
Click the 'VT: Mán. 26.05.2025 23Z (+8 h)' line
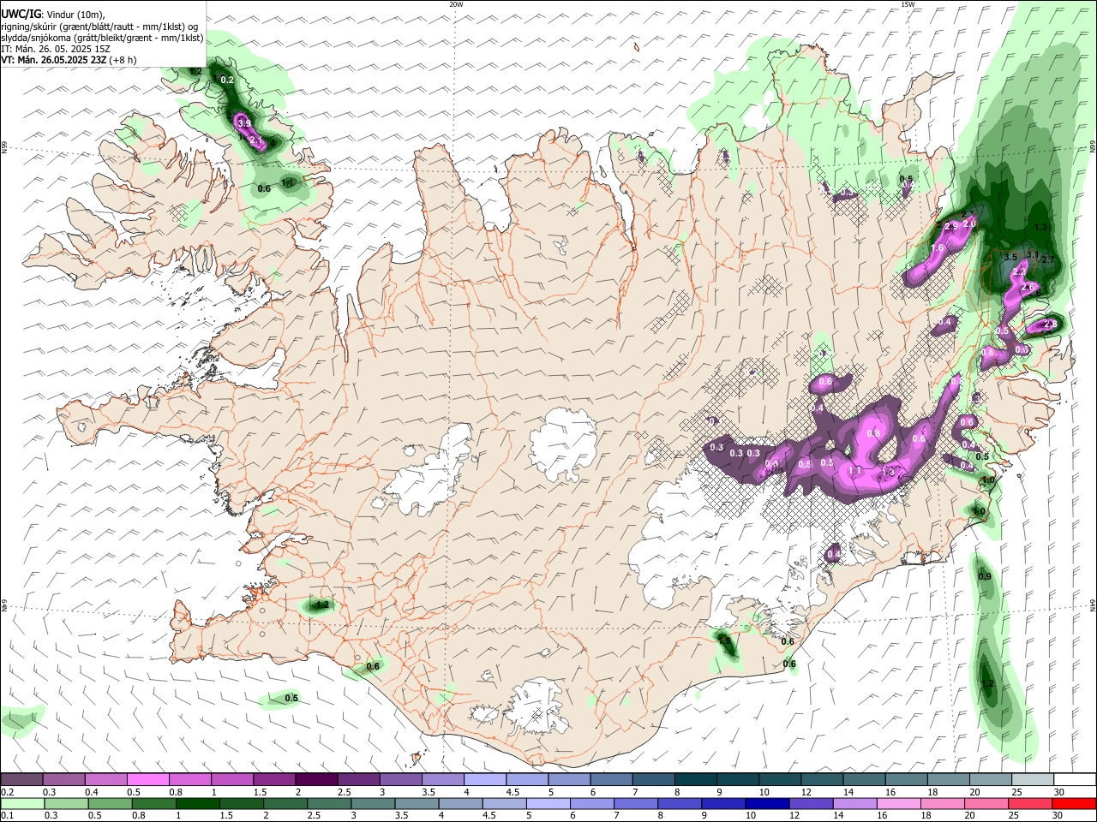pos(69,60)
